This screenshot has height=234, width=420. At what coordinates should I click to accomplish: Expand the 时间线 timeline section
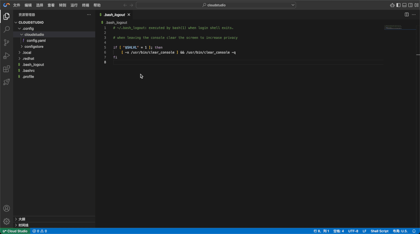point(54,225)
